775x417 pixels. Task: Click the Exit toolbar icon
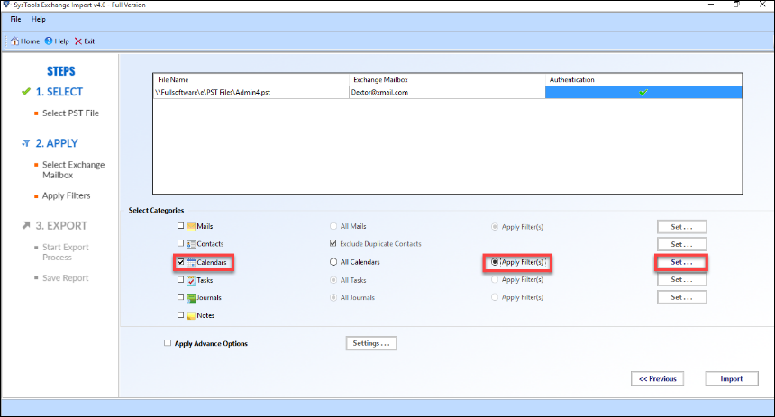tap(78, 41)
